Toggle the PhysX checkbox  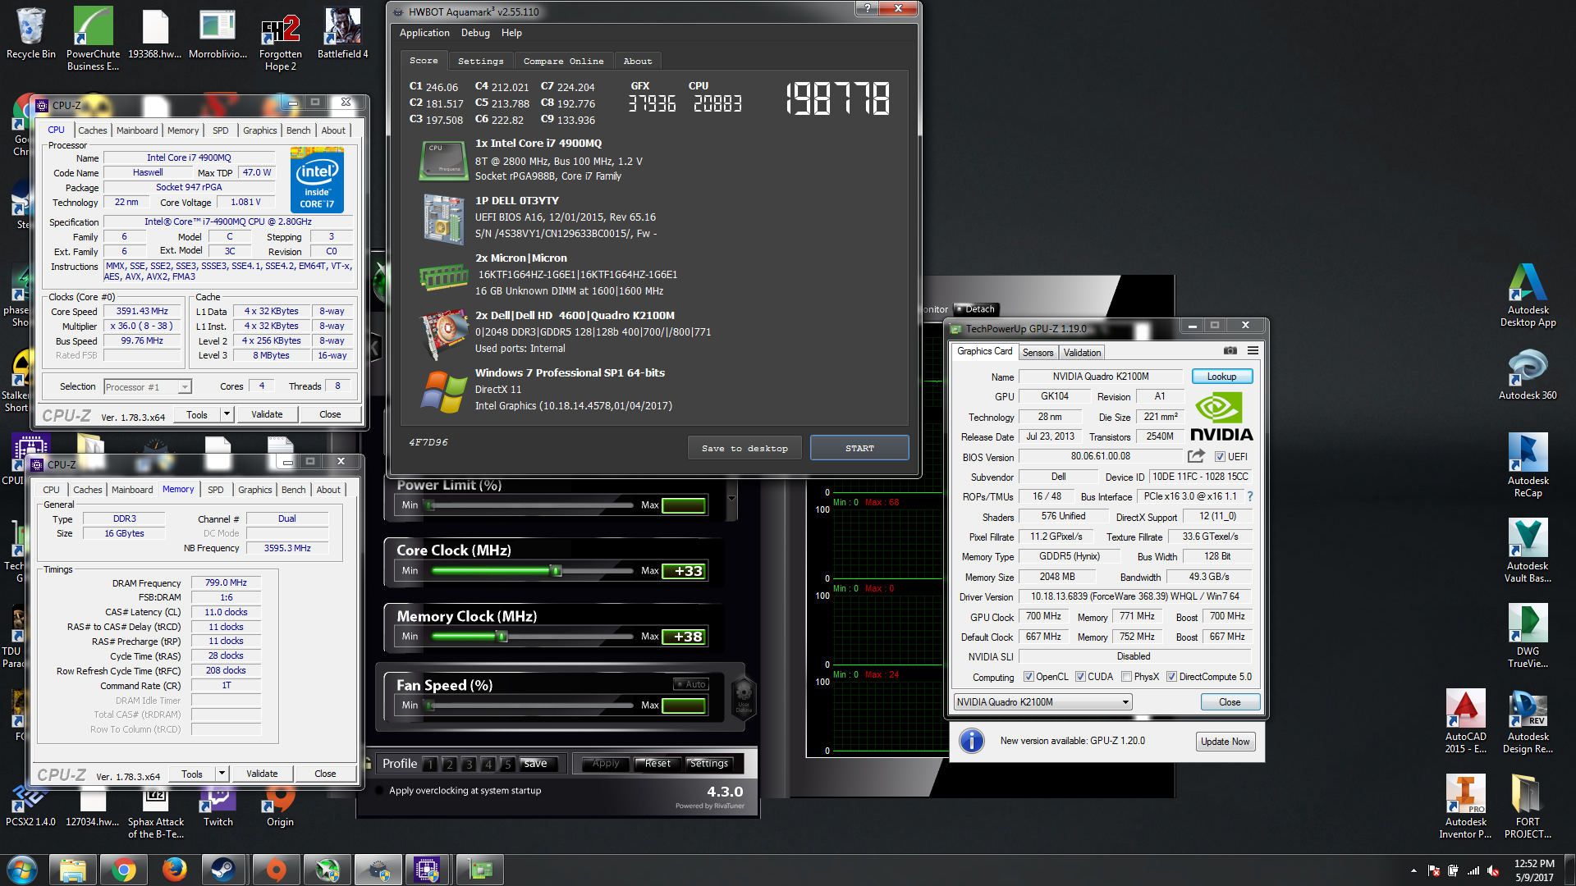coord(1127,677)
